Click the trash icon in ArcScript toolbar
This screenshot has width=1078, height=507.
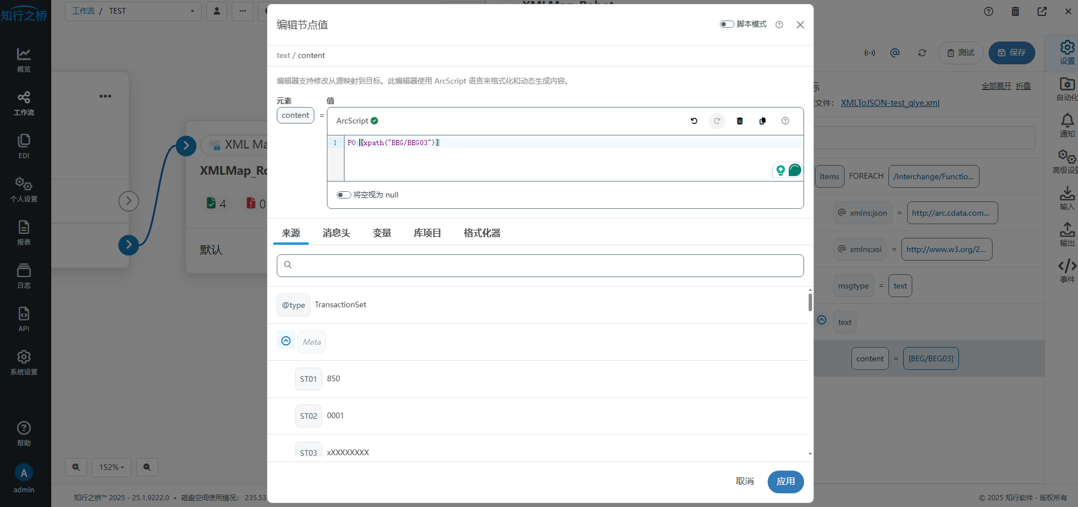[740, 121]
